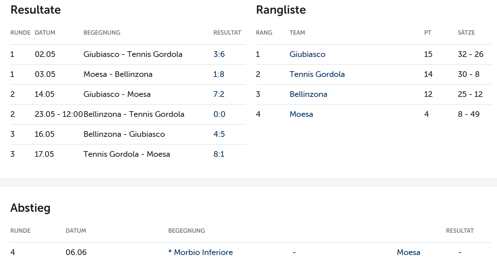Click the 06.06 date in Abstieg table
This screenshot has height=265, width=497.
pyautogui.click(x=76, y=252)
